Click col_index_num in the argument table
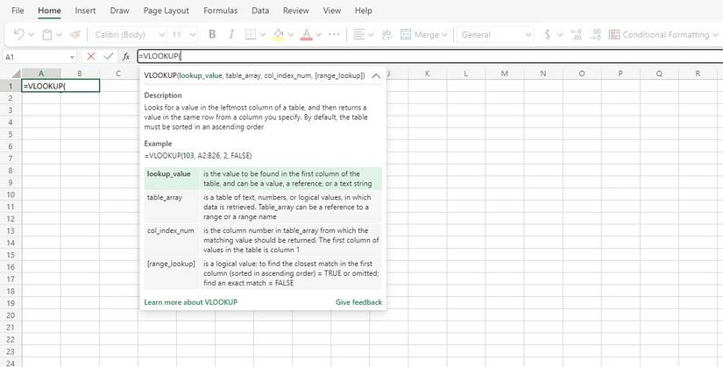This screenshot has width=723, height=367. 171,230
